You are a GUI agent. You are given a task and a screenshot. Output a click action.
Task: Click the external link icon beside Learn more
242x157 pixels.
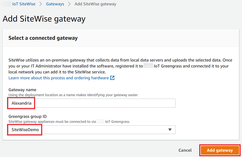[112, 78]
